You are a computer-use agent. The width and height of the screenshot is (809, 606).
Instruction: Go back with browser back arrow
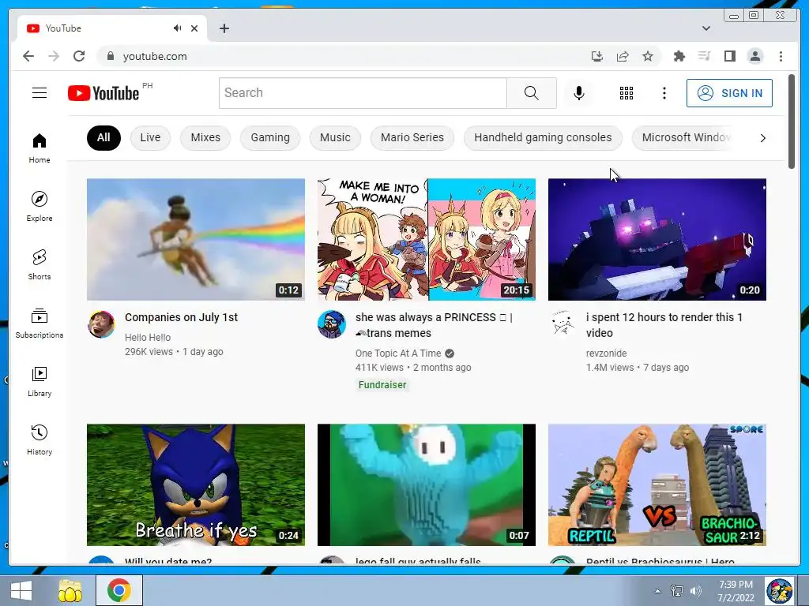click(28, 56)
